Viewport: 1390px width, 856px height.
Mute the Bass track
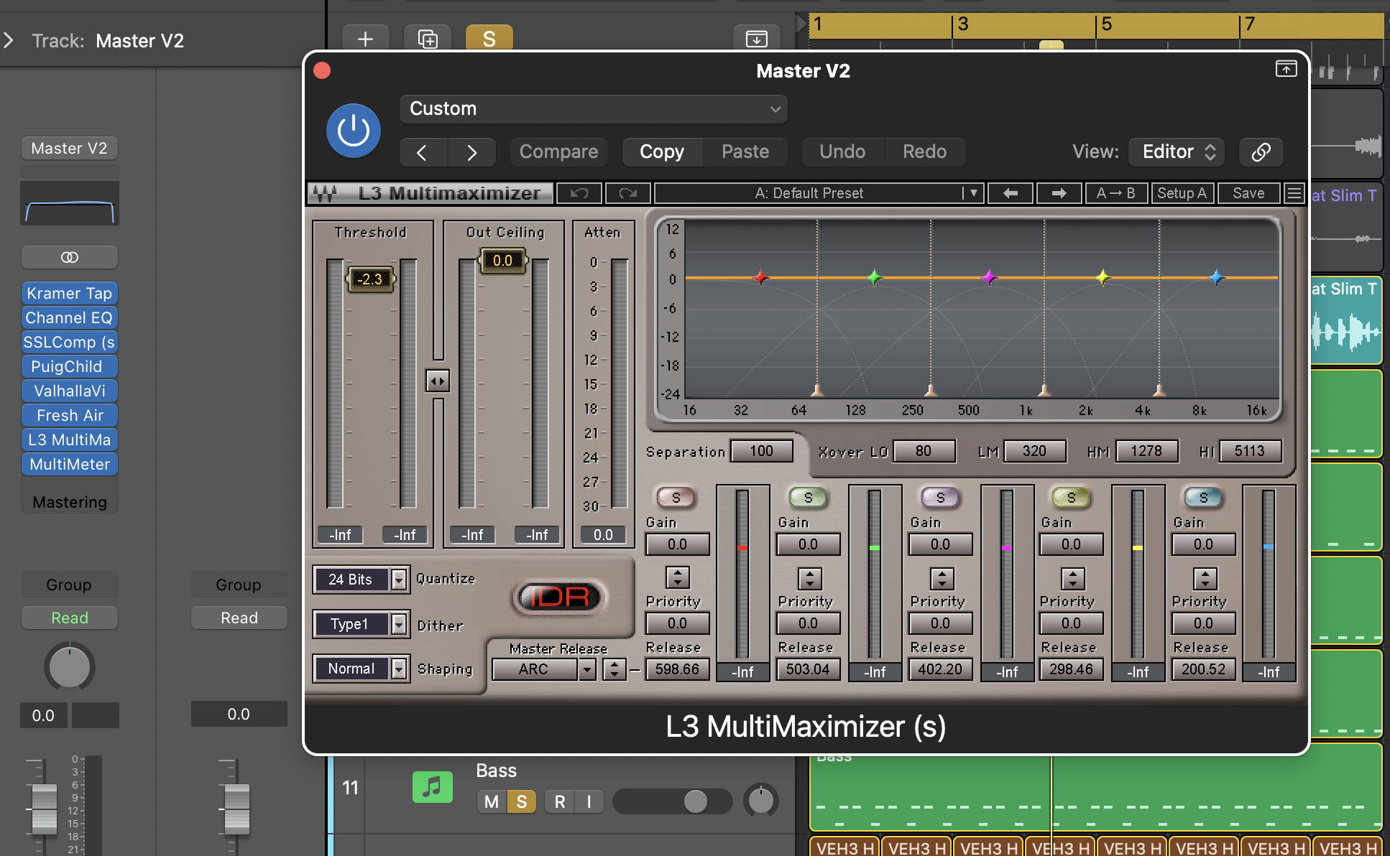[x=492, y=801]
